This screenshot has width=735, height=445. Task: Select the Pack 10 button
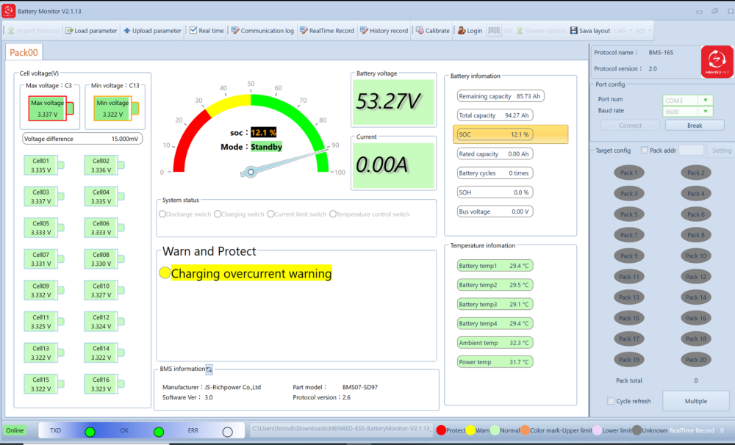(696, 256)
